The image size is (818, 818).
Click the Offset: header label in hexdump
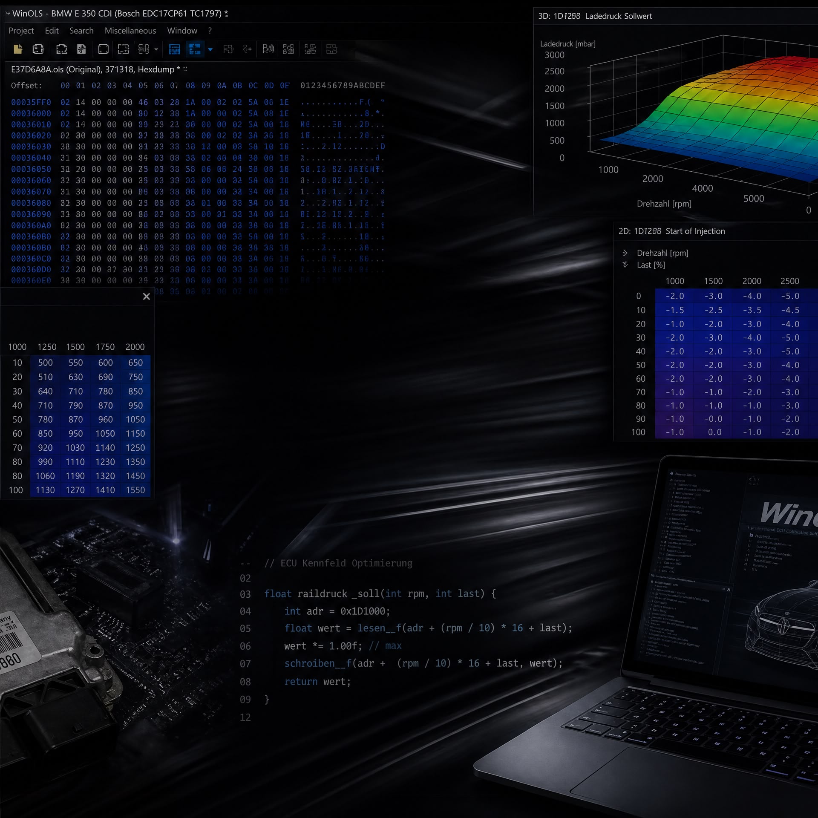point(26,86)
